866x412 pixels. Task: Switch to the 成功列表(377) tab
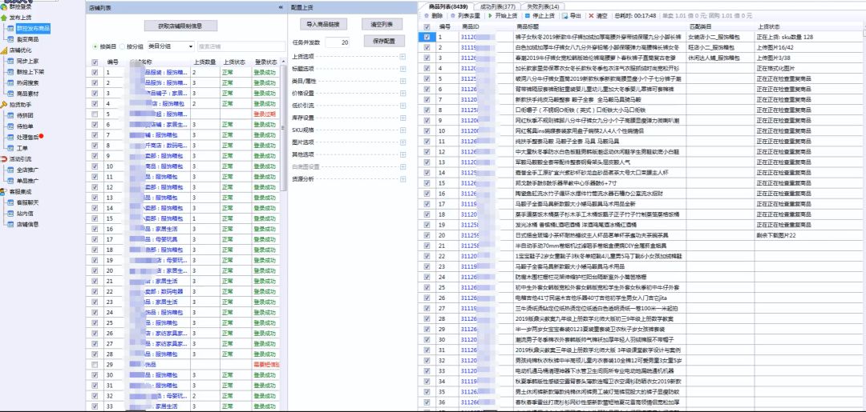(x=498, y=6)
